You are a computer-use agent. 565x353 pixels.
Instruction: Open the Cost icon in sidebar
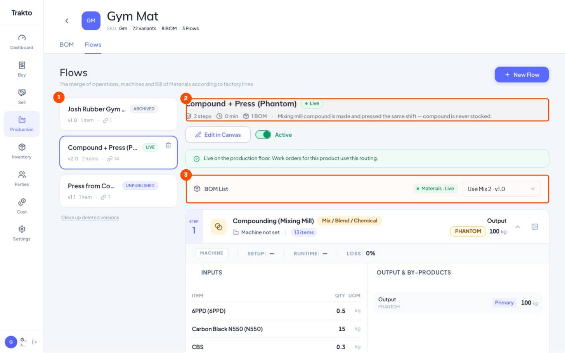pos(22,202)
